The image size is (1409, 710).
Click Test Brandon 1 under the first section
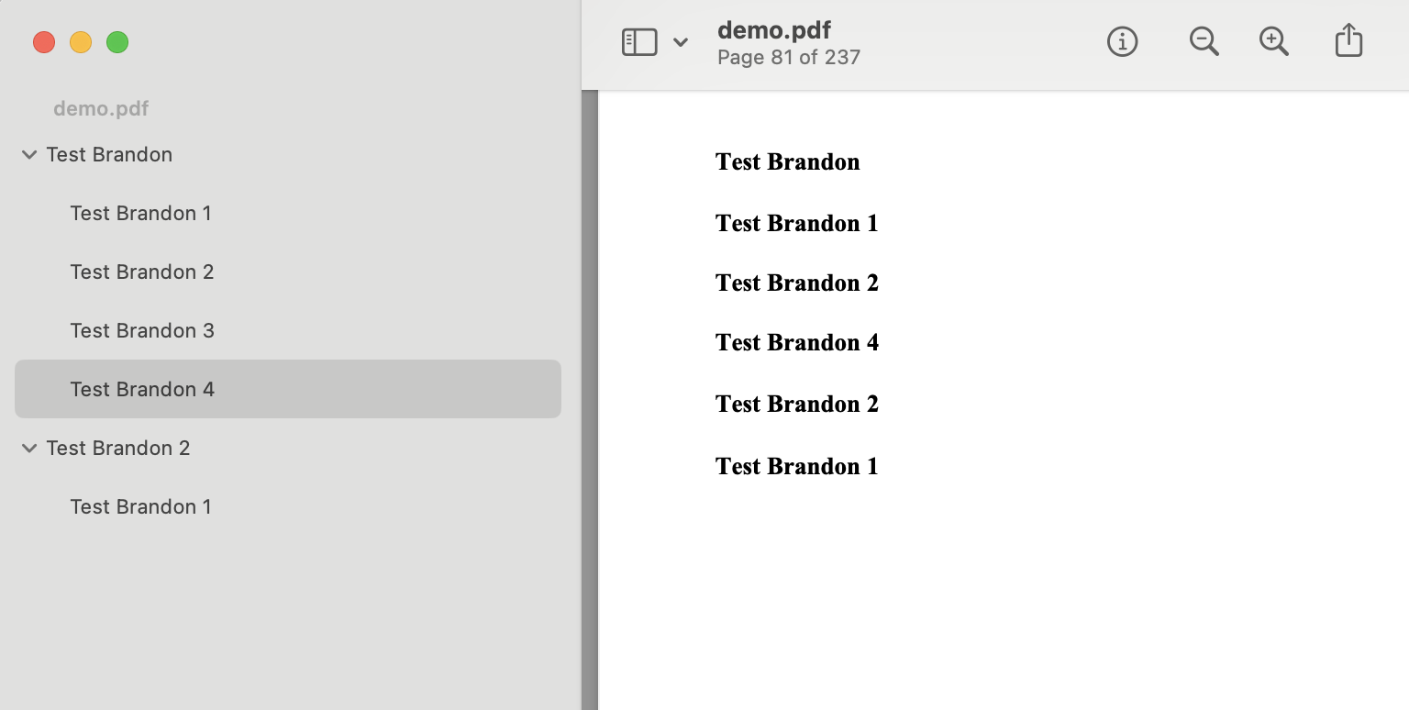tap(141, 213)
